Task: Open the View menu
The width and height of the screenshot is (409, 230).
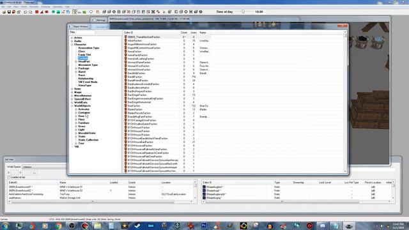Action: coord(16,6)
